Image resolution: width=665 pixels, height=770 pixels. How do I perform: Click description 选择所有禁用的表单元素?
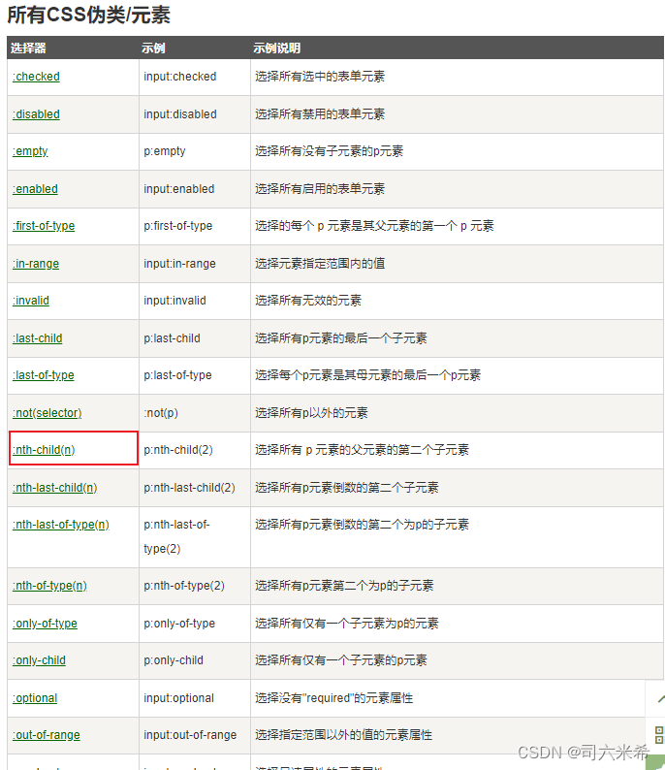pyautogui.click(x=320, y=114)
